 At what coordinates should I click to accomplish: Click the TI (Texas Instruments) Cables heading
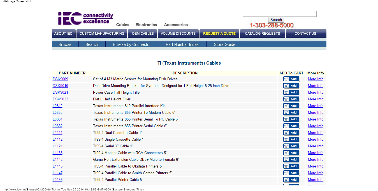[x=189, y=63]
